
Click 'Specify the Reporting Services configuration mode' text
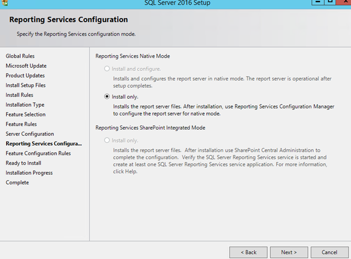[76, 34]
